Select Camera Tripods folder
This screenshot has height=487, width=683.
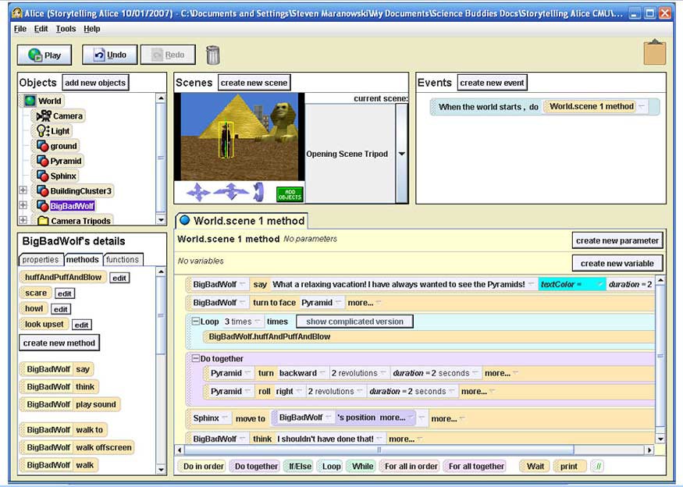[74, 221]
